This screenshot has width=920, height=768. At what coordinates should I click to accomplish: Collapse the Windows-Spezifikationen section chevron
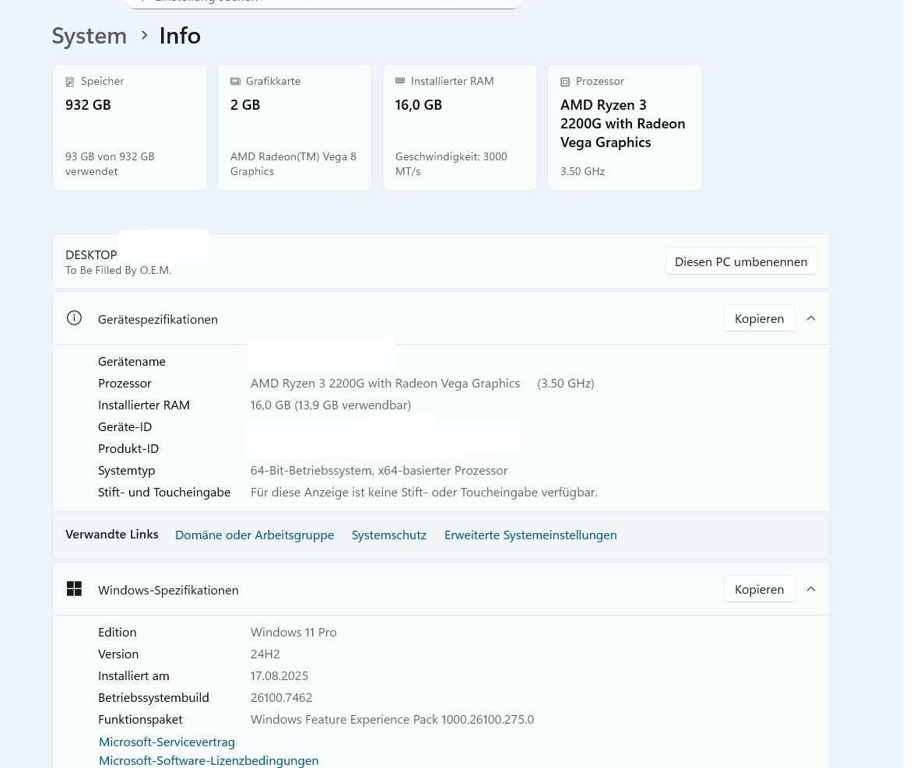[811, 589]
